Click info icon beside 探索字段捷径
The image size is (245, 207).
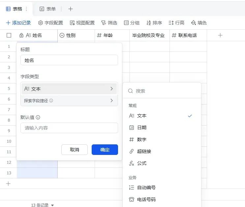[51, 101]
